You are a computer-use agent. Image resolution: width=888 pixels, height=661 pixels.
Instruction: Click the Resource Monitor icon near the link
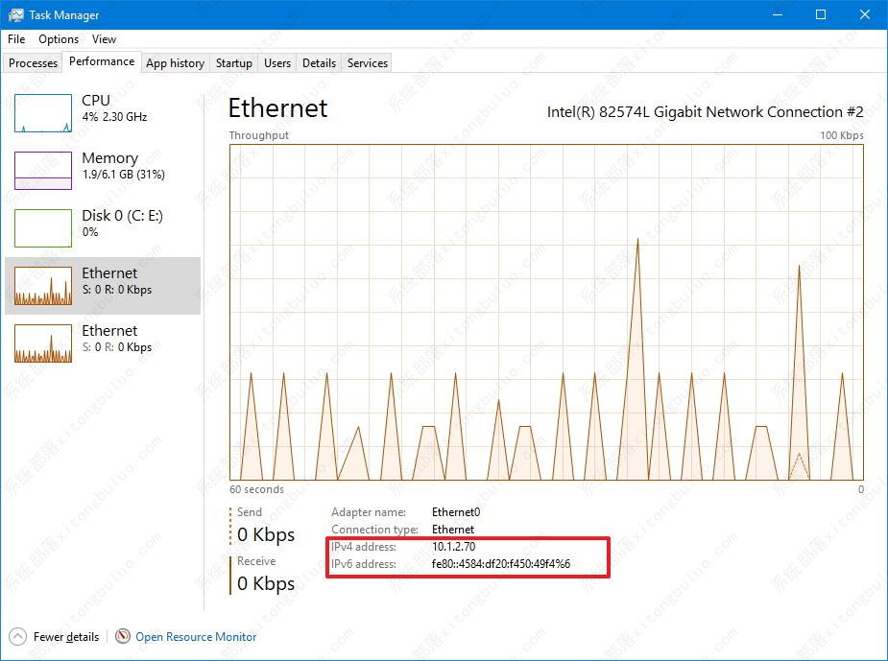tap(123, 636)
